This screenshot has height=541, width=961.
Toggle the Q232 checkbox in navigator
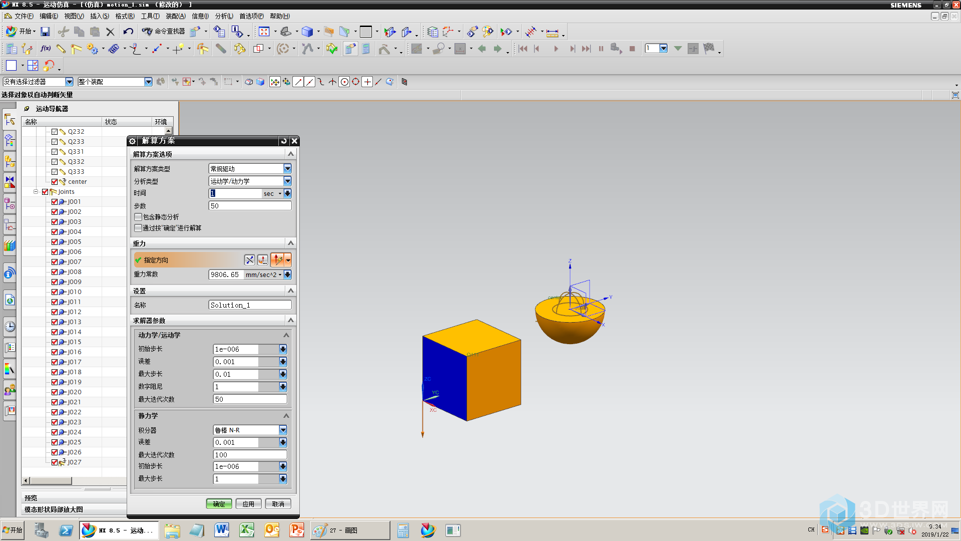(55, 132)
